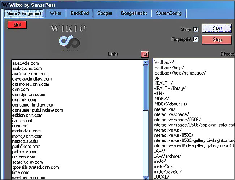Screen dimensions: 235x180
Task: Select INDEX/about.us/ directory entry
Action: (x=170, y=104)
